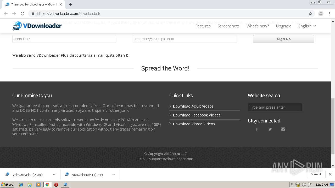335x188 pixels.
Task: Click the John Doe name input field
Action: click(x=64, y=39)
